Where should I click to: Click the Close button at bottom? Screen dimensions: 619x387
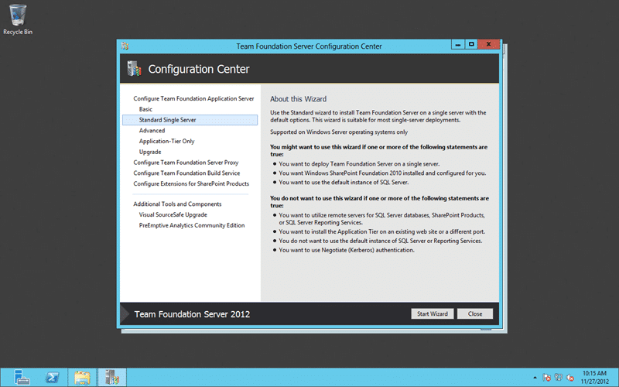click(475, 314)
